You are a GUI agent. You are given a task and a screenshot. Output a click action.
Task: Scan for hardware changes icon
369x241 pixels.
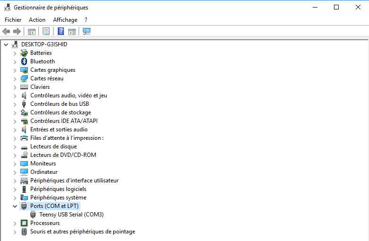click(87, 31)
